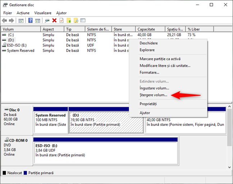Click the red X delete icon

[x=54, y=20]
